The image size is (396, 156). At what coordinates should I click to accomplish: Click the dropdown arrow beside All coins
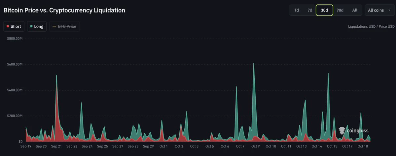(389, 10)
